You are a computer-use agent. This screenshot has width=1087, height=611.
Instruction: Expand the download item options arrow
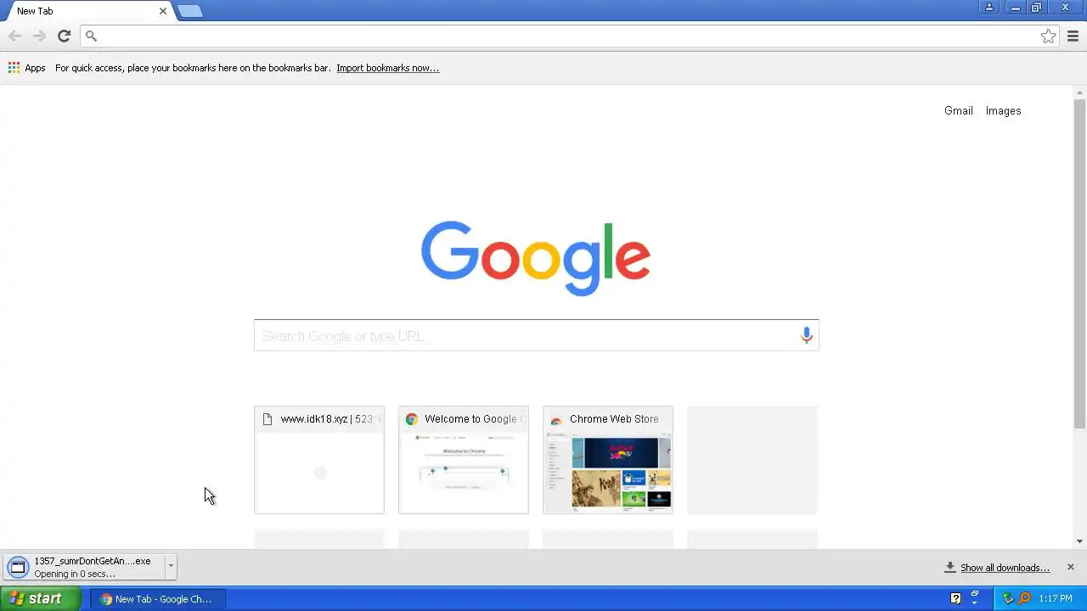(171, 565)
